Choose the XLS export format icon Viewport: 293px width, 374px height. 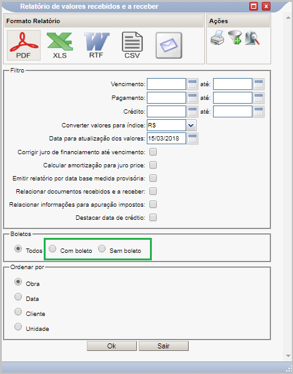(x=59, y=46)
